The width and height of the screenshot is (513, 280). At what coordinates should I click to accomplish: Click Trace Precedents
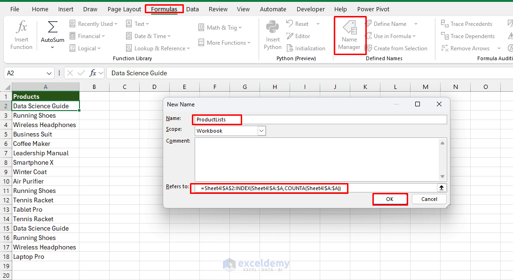[x=466, y=24]
